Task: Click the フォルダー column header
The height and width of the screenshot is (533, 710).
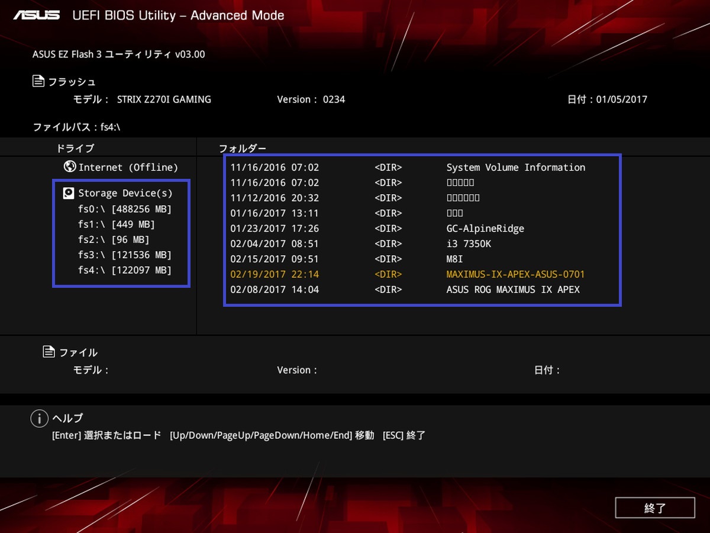Action: pyautogui.click(x=243, y=148)
